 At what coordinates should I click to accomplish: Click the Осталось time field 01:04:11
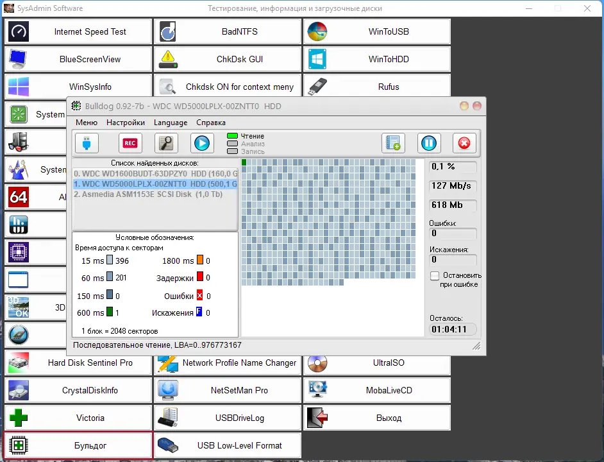click(x=453, y=329)
